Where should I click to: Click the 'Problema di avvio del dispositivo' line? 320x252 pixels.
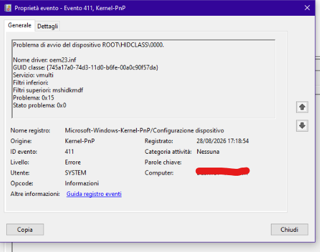88,45
